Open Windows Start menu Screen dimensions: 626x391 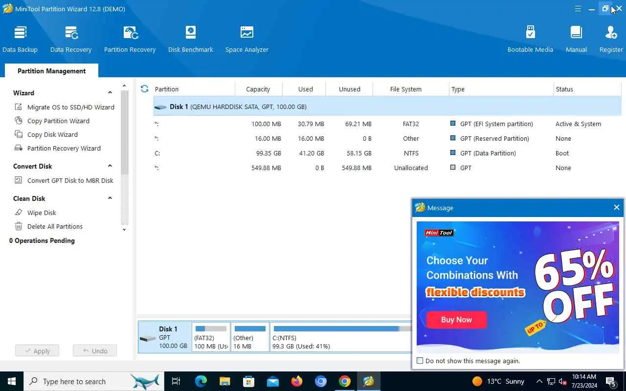click(12, 381)
